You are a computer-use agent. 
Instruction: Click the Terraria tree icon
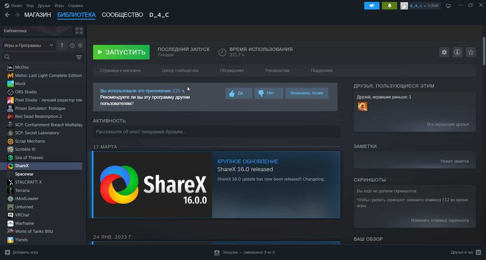tap(10, 190)
